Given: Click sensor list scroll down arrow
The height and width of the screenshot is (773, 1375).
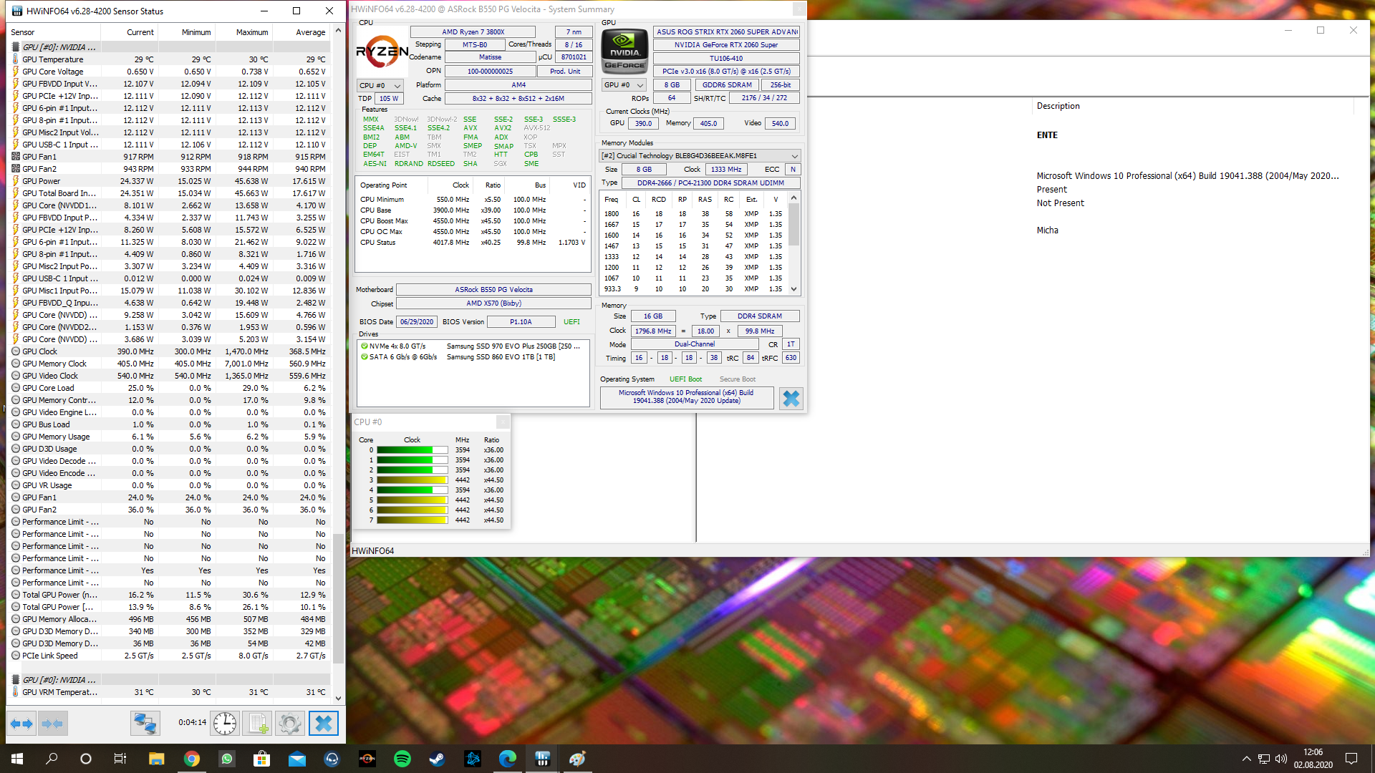Looking at the screenshot, I should (x=338, y=699).
